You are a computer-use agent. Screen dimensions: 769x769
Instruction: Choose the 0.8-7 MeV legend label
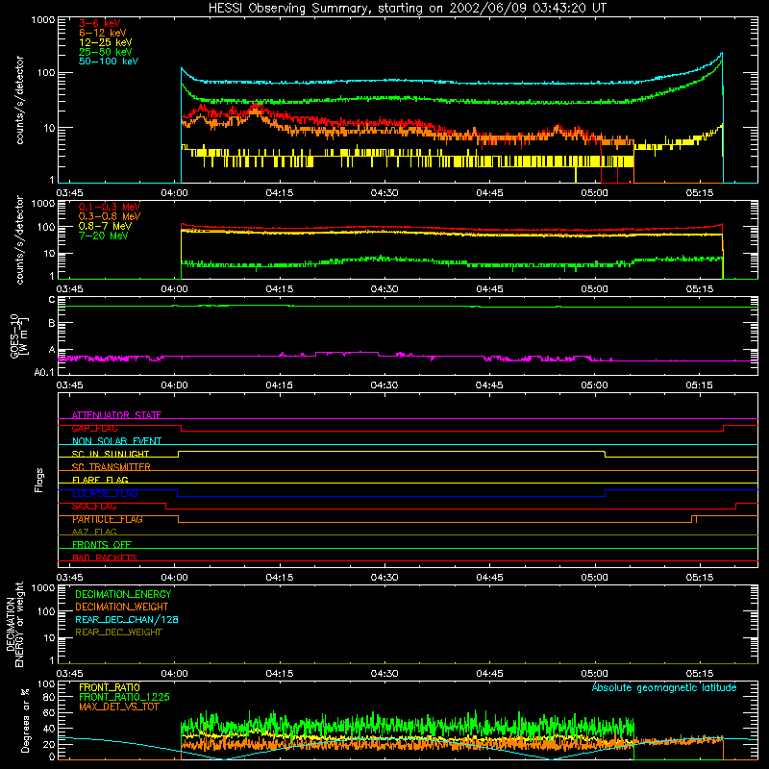tap(105, 226)
